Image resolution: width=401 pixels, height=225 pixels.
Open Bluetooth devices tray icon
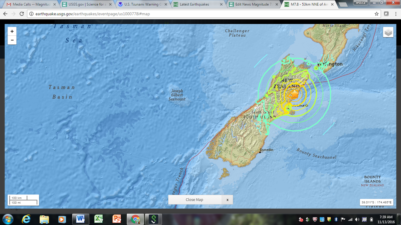point(336,220)
